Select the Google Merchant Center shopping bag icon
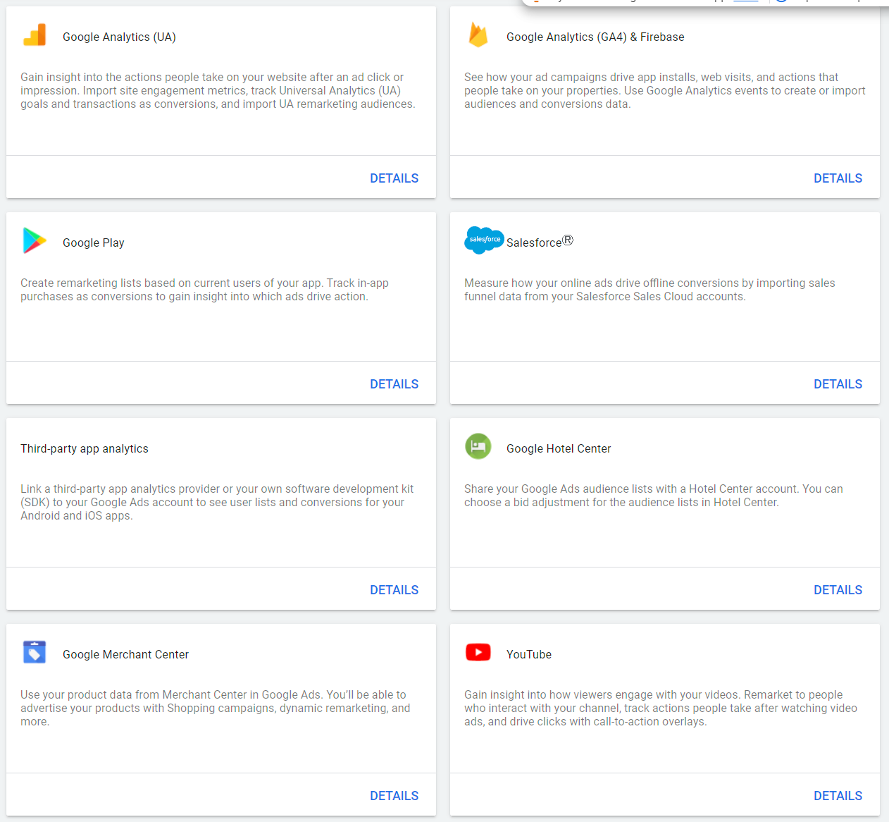889x822 pixels. coord(34,651)
